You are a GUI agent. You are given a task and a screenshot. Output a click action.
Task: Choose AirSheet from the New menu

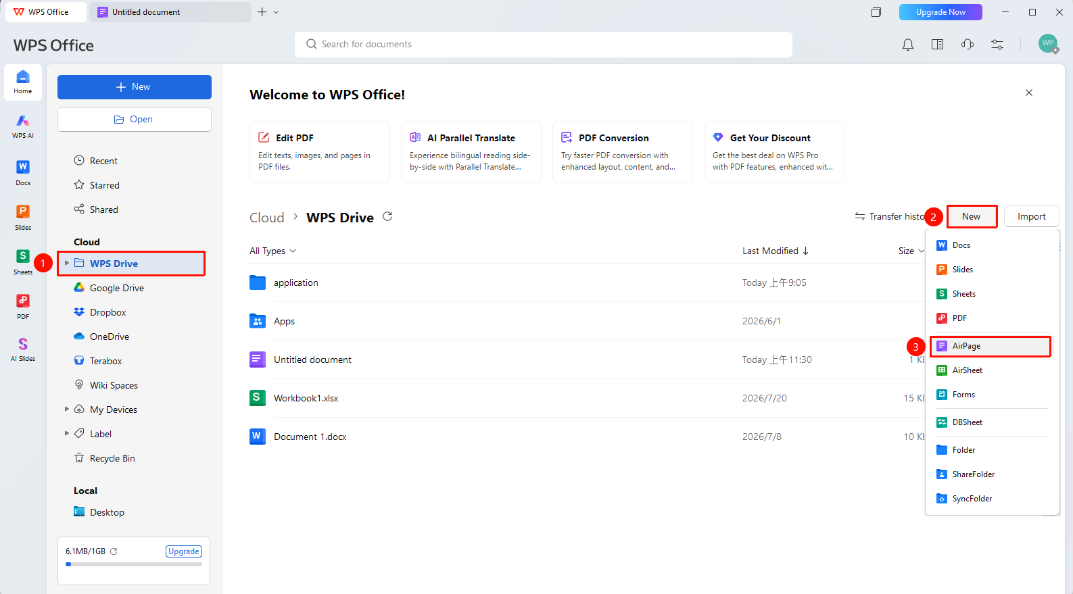991,370
